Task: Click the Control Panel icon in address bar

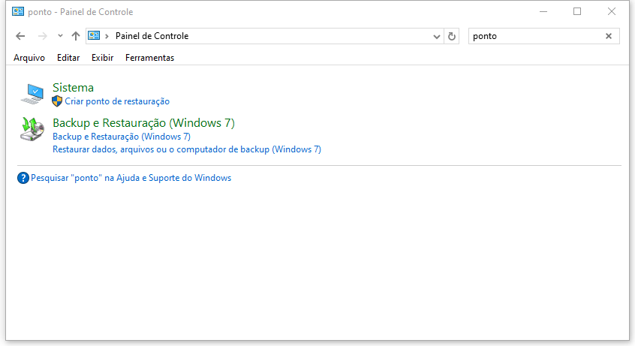Action: click(95, 36)
